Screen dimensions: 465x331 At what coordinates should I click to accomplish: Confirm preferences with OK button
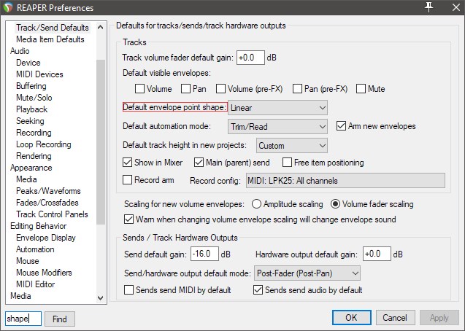351,318
